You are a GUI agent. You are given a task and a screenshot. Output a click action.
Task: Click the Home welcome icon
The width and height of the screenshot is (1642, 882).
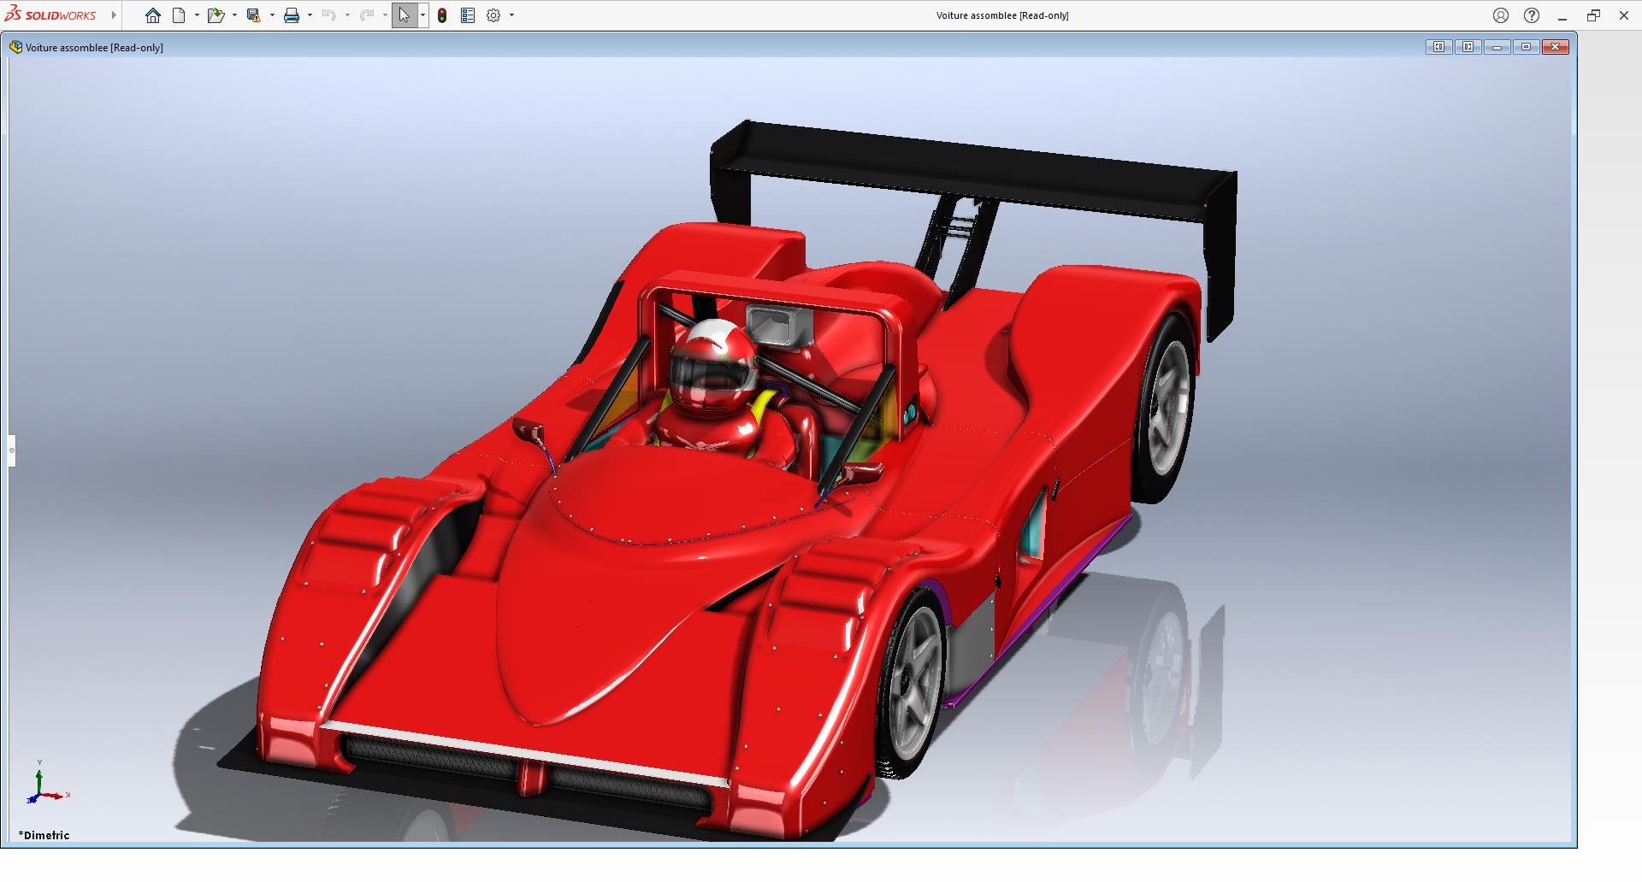click(x=153, y=15)
